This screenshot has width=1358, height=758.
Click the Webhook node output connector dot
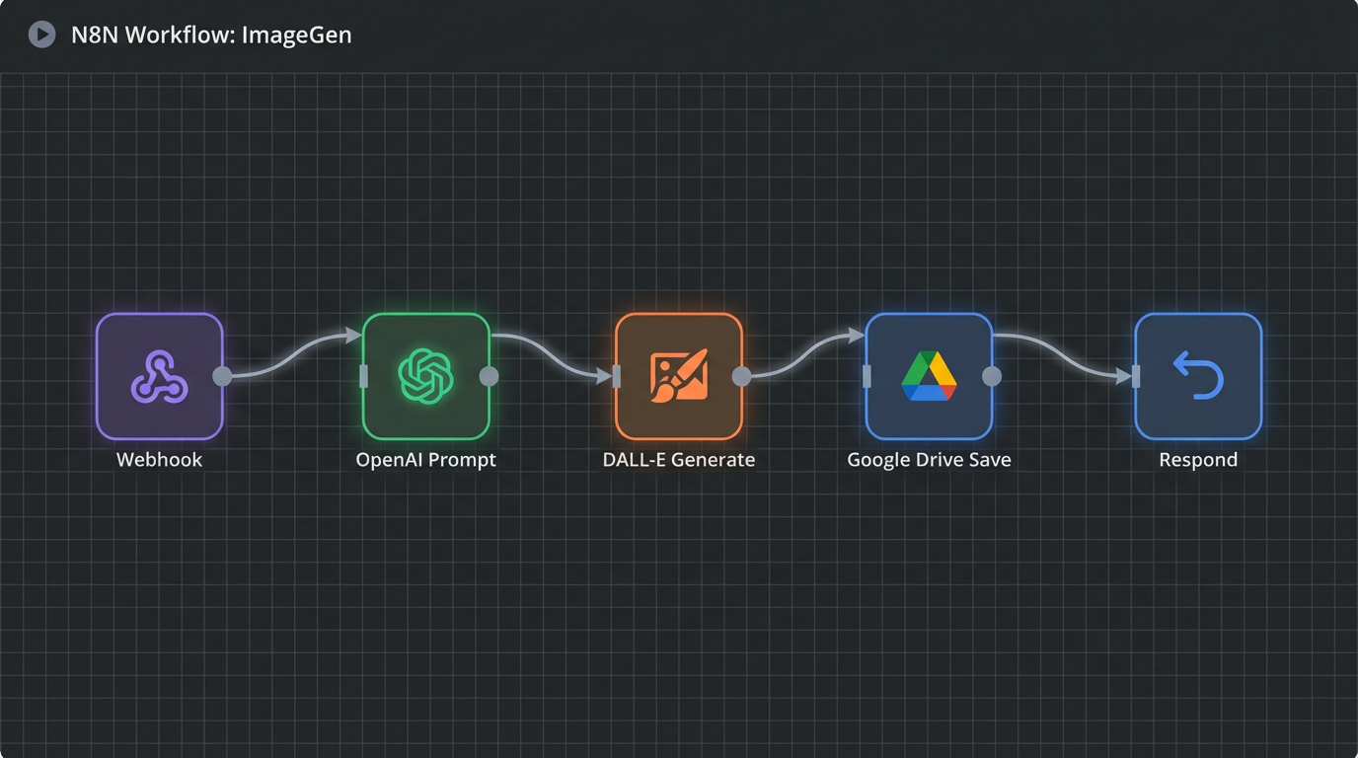pyautogui.click(x=222, y=376)
